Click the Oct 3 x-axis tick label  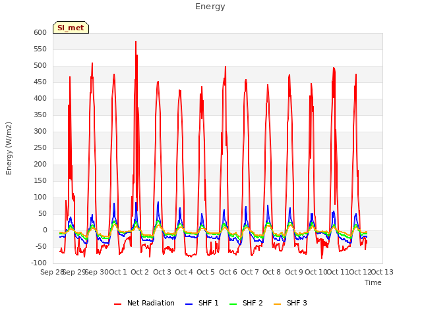coord(162,272)
